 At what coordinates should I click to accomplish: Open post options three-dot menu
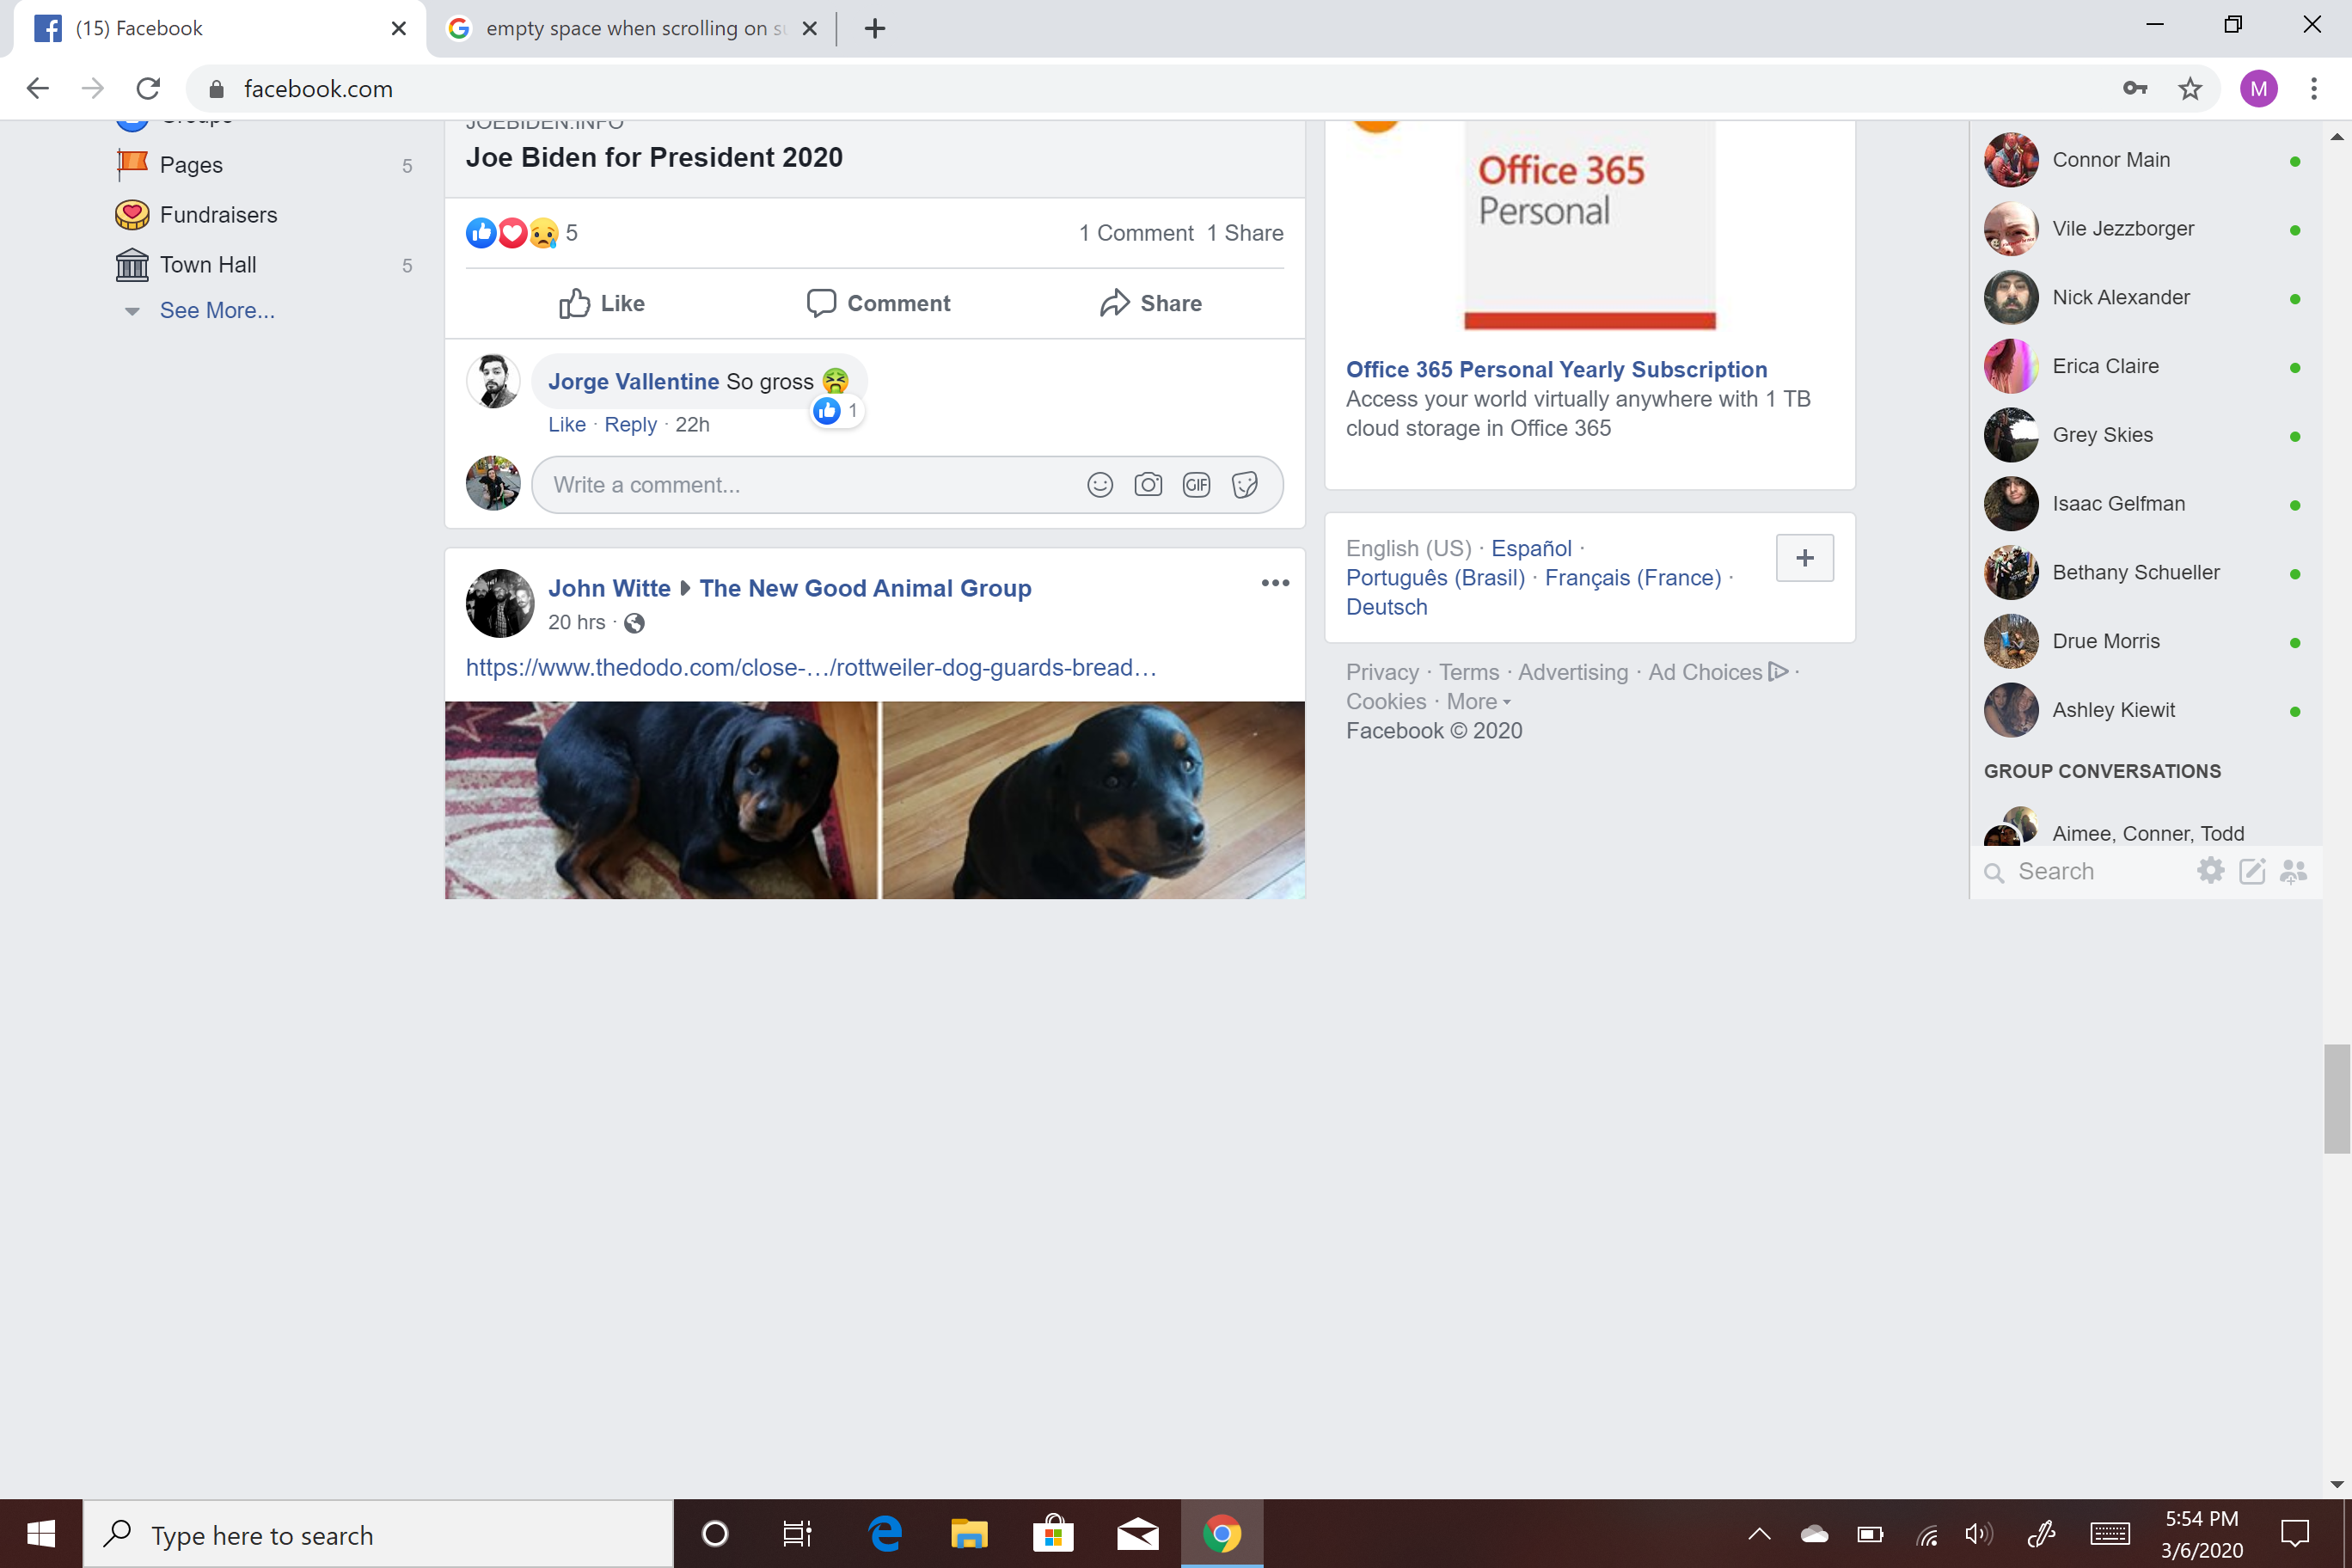(x=1275, y=583)
